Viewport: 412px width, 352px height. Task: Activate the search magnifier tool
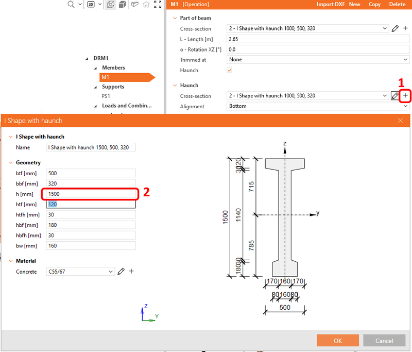[x=70, y=5]
